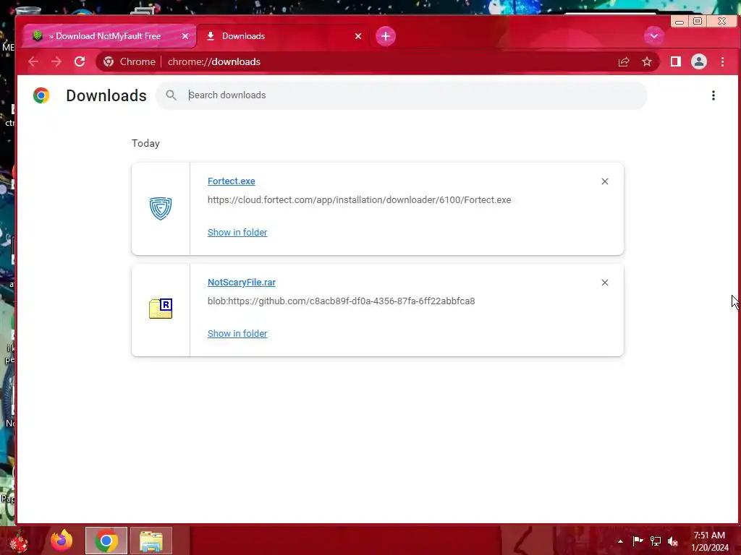Click the NotScaryFile.rar archive icon
The width and height of the screenshot is (741, 555).
[x=161, y=309]
